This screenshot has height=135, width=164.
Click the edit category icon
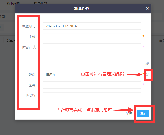coord(147,74)
